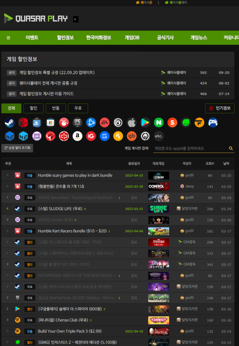Click the search magnifier icon
The height and width of the screenshot is (346, 239).
point(231,148)
